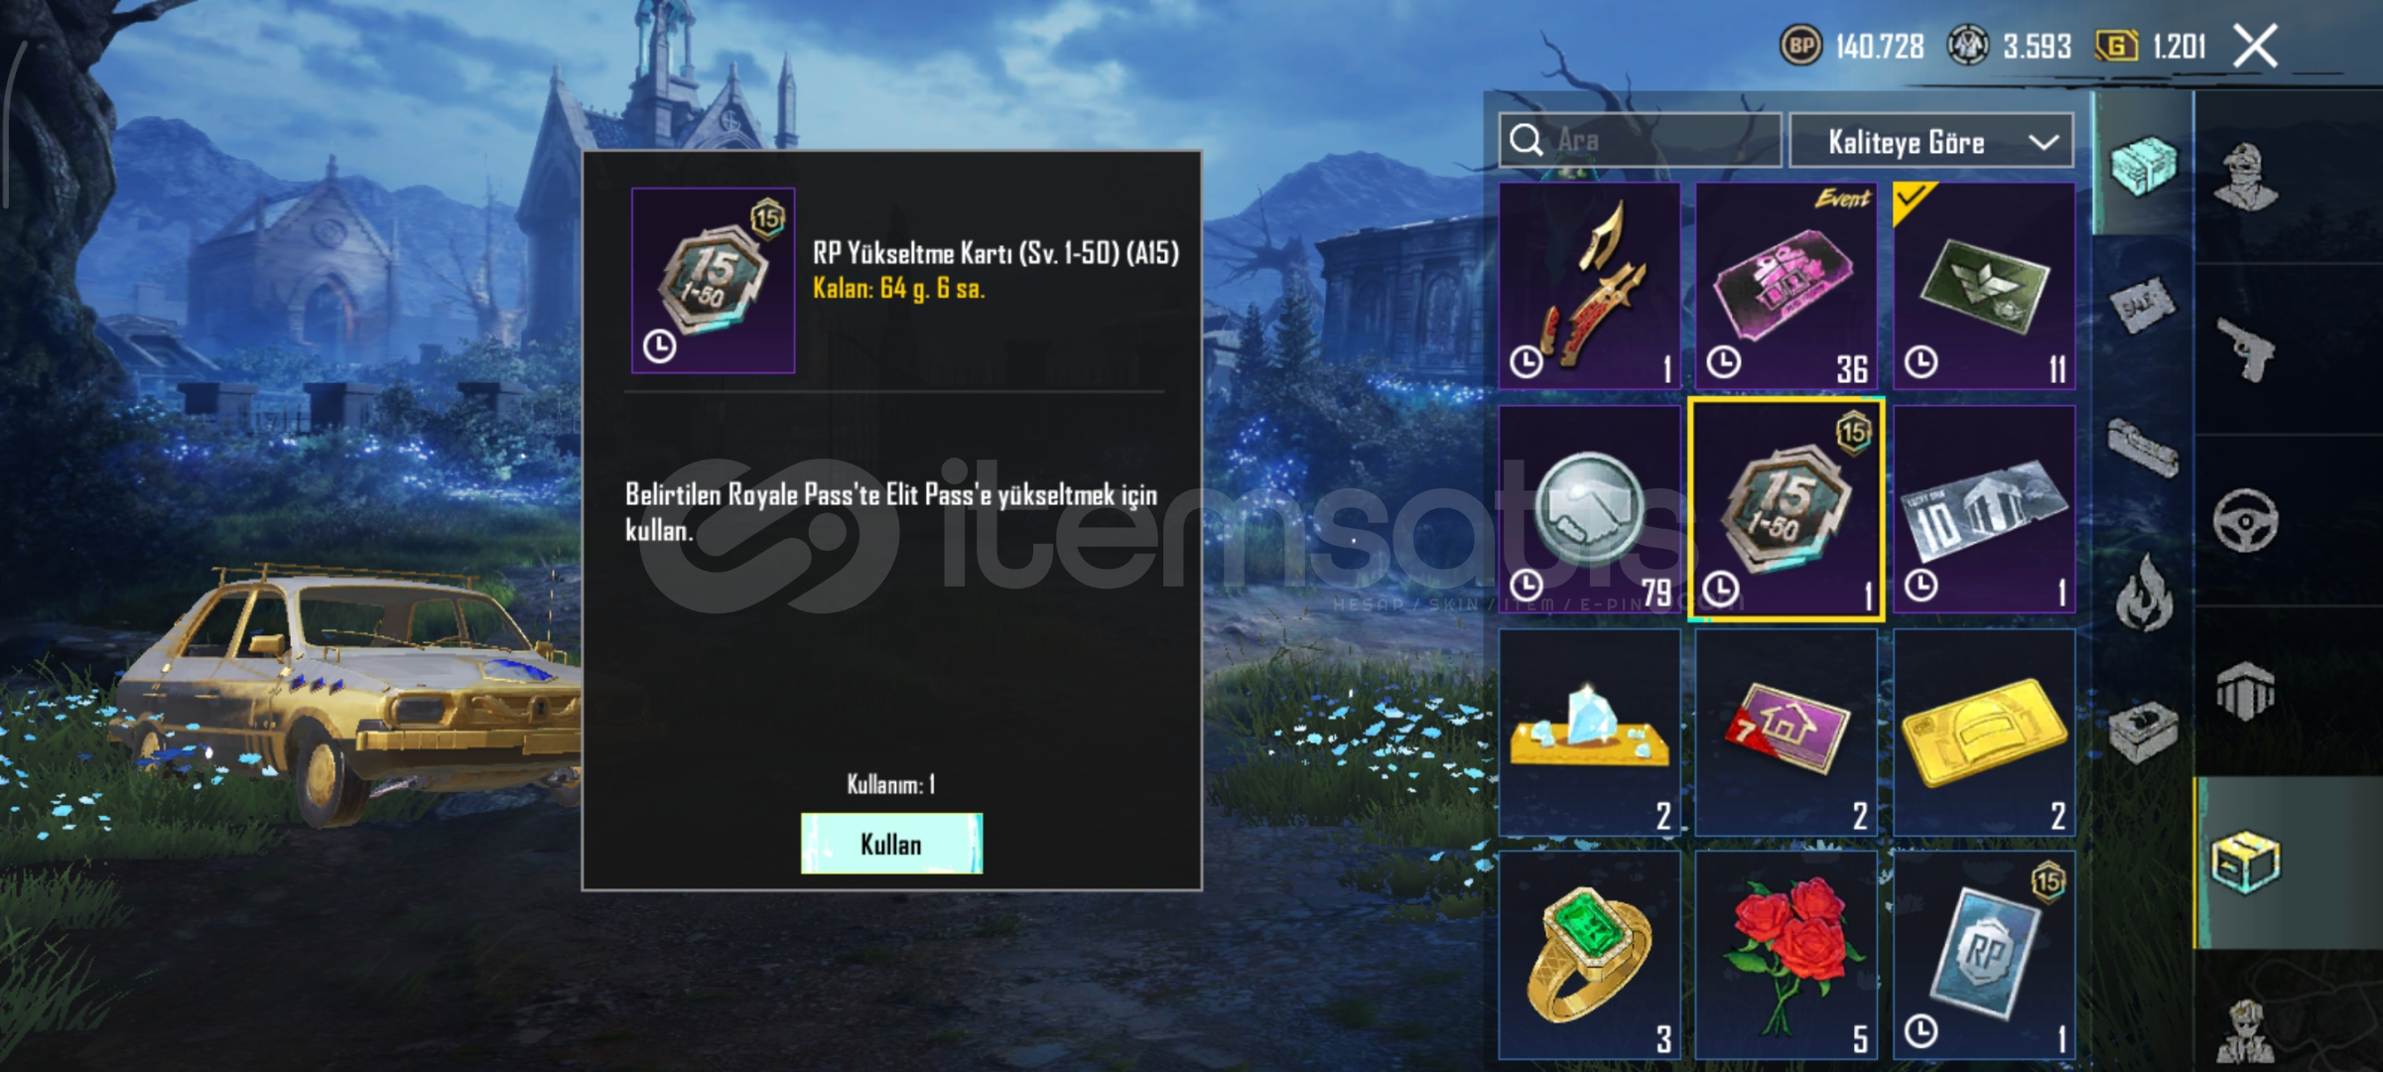Select the crystal on gold tray item
Viewport: 2383px width, 1072px height.
[1589, 733]
